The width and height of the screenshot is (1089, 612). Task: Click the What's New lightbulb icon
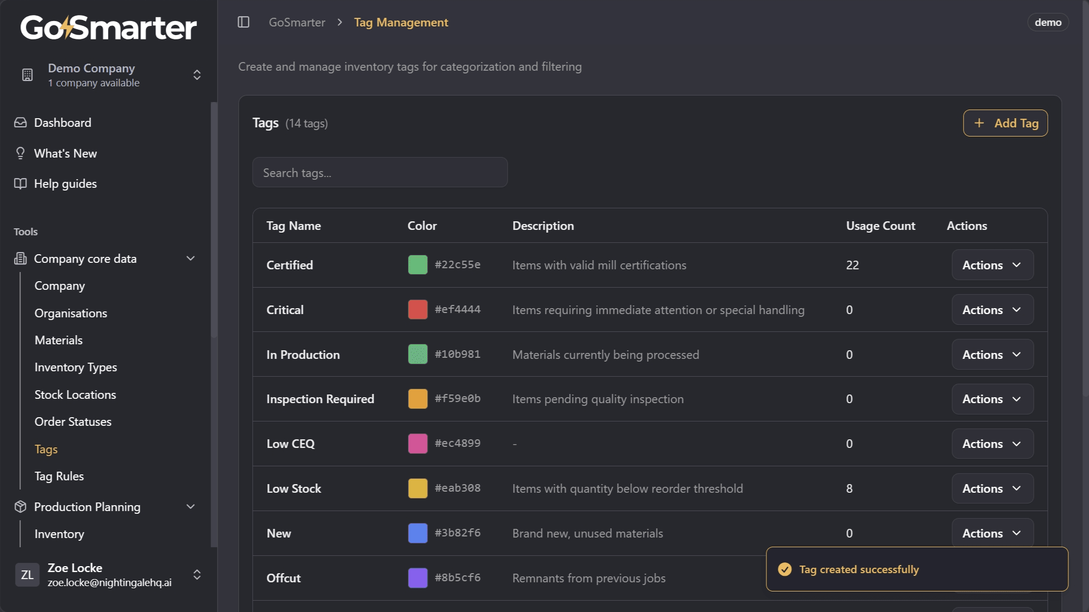21,153
